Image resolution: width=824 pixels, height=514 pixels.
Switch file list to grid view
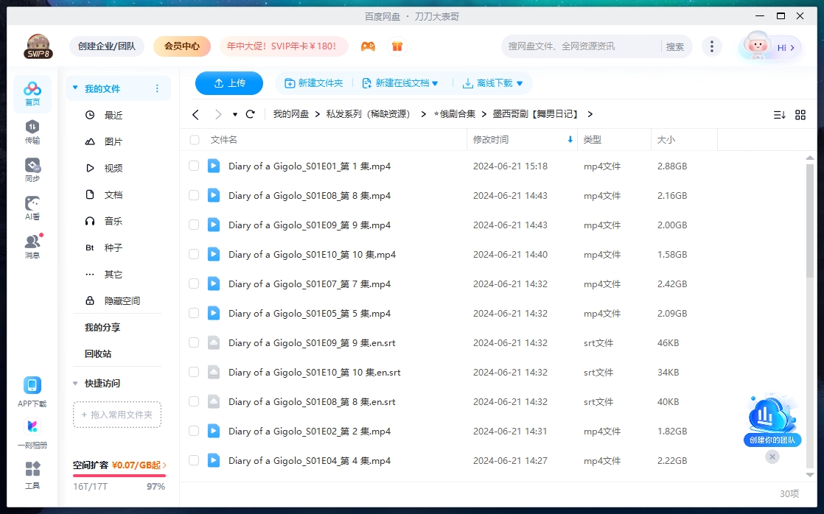tap(800, 114)
